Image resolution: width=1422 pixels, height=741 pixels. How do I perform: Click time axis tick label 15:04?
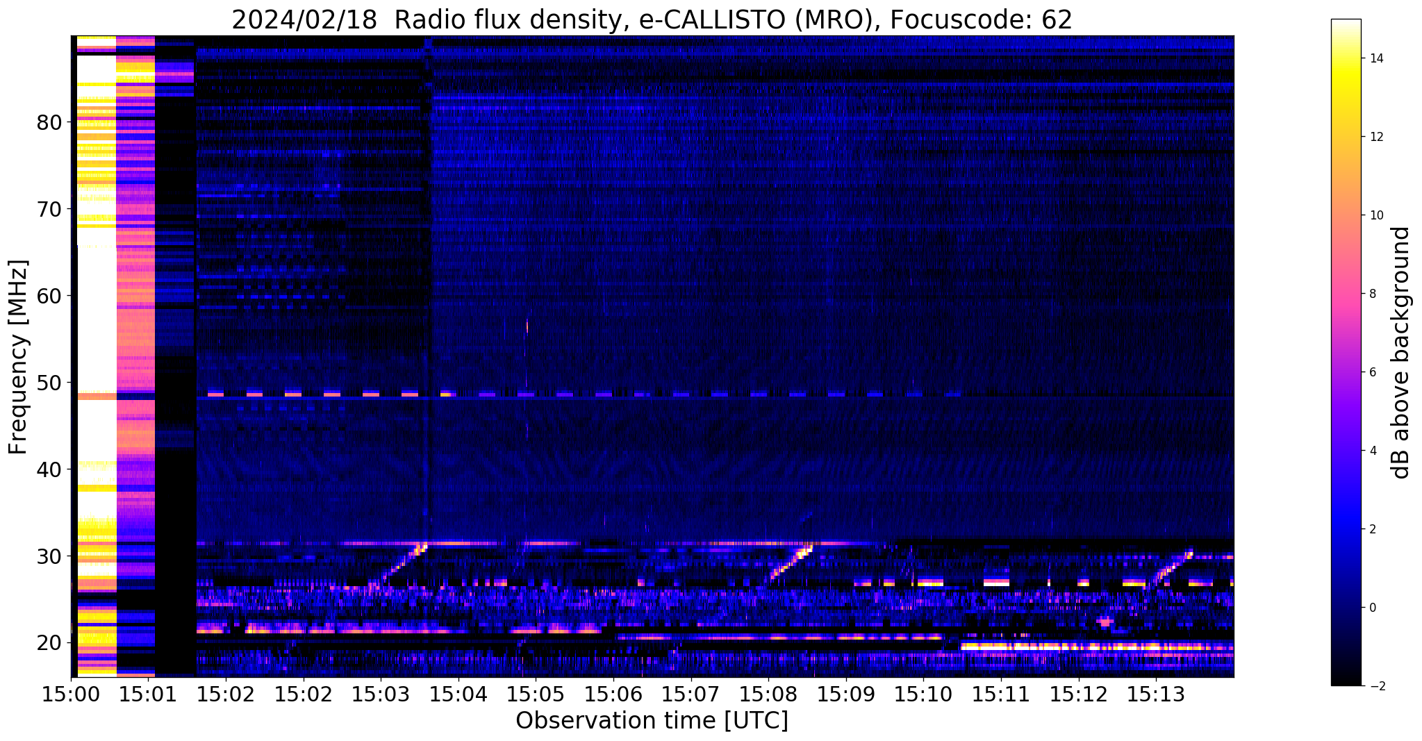458,694
